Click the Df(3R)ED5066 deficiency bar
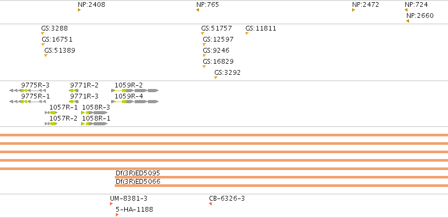 (282, 186)
